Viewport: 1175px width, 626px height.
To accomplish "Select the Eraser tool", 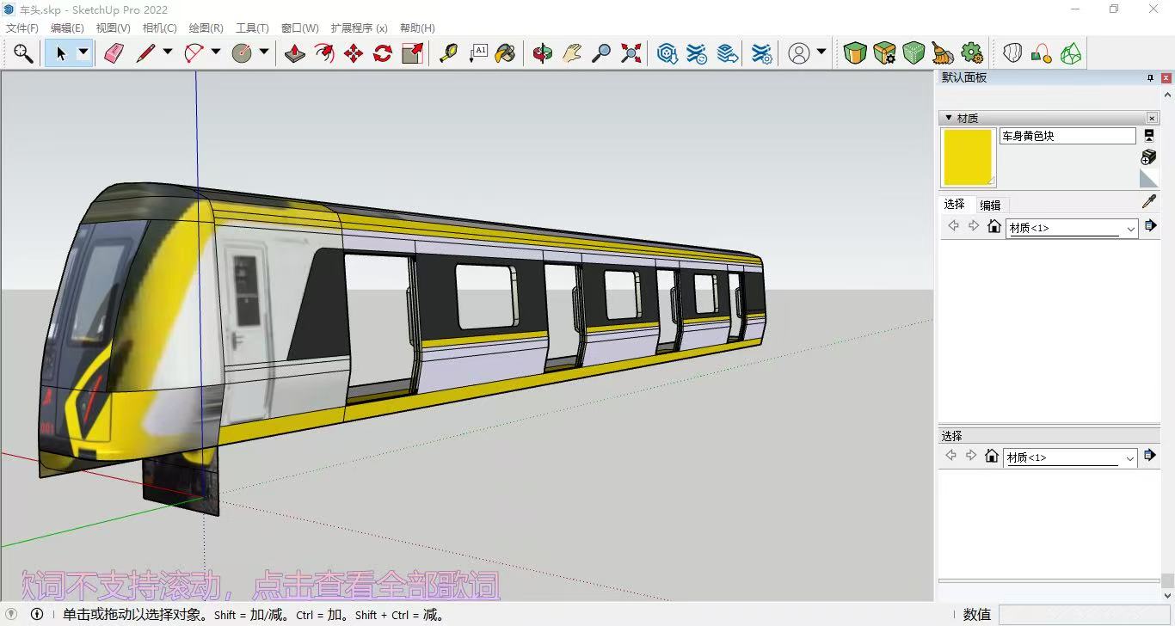I will 114,53.
